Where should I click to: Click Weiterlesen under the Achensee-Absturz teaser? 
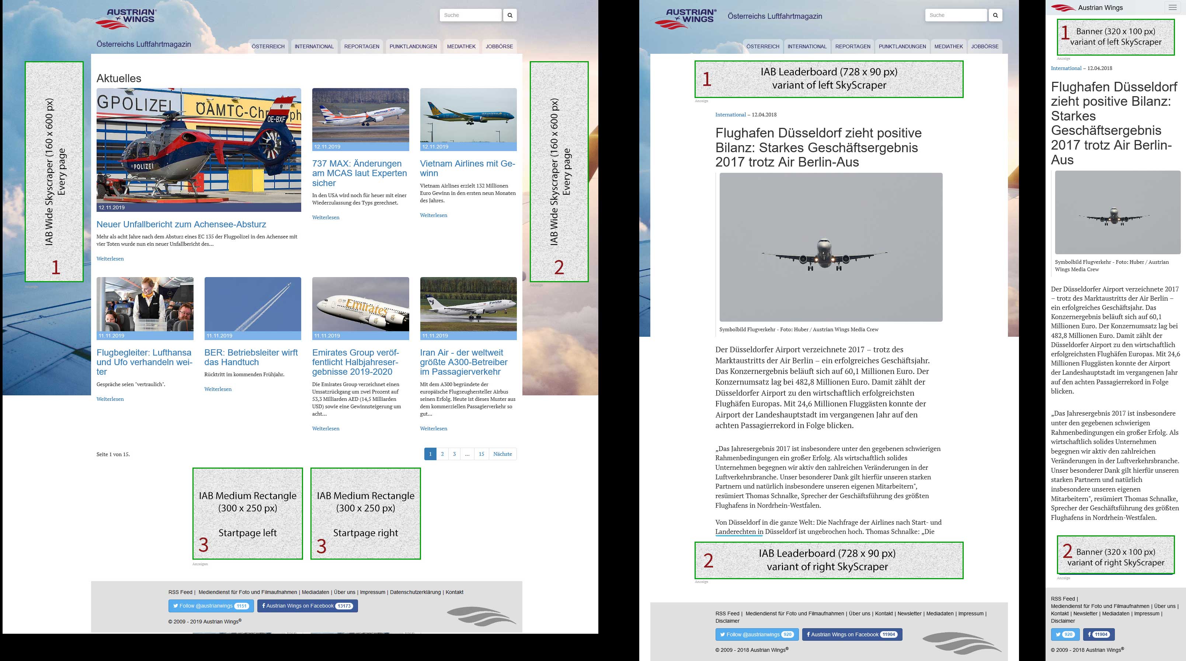tap(110, 259)
